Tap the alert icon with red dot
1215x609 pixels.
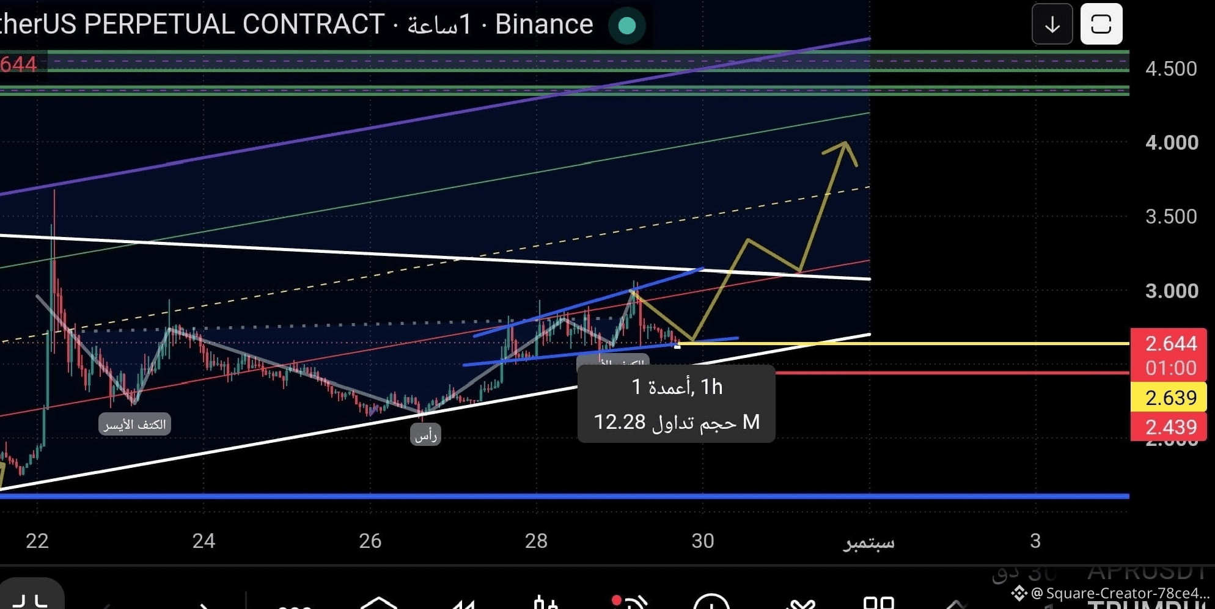tap(630, 602)
